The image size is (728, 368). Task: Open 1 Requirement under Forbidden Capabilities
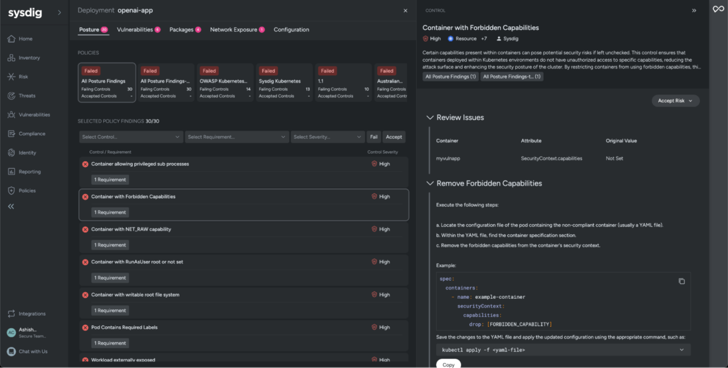click(x=110, y=212)
